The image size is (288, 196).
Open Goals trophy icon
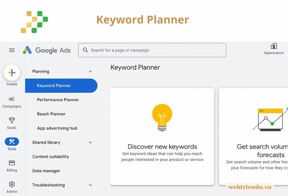12,120
